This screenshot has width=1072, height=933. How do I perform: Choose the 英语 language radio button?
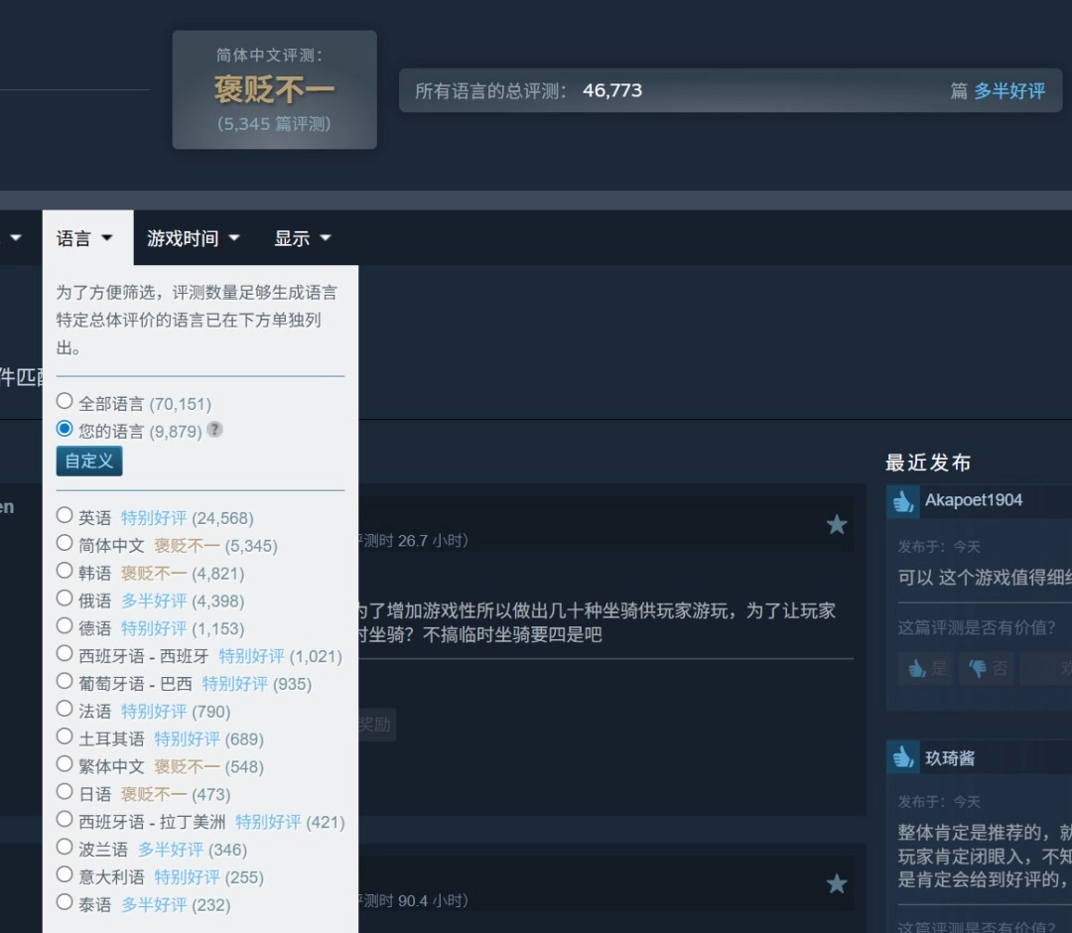[x=65, y=515]
